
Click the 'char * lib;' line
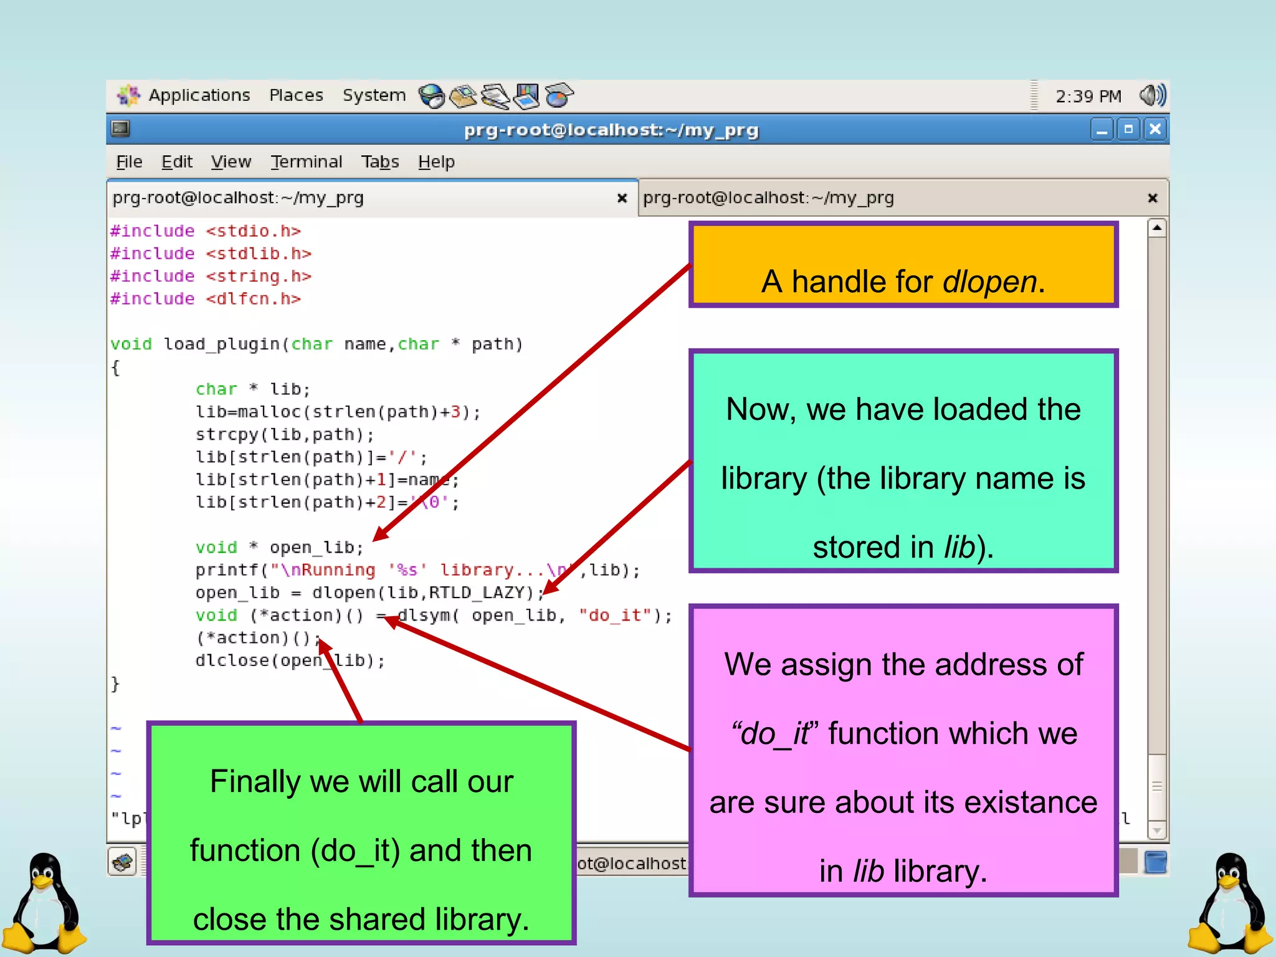click(x=253, y=389)
